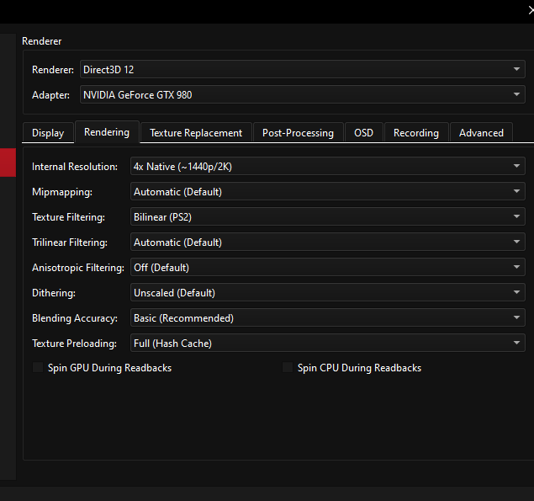534x501 pixels.
Task: Switch to the Texture Replacement tab
Action: [196, 133]
